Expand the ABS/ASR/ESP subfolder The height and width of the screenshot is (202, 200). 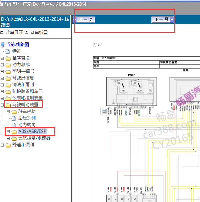tap(8, 132)
